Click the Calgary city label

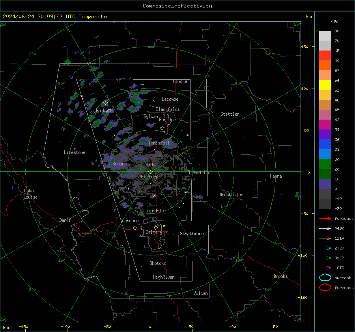[x=154, y=232]
